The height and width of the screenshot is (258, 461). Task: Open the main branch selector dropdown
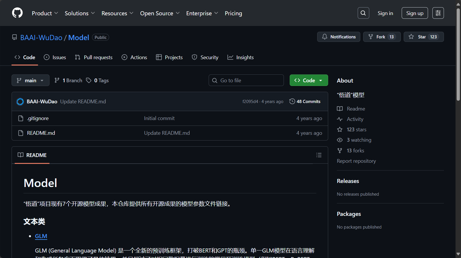tap(30, 80)
